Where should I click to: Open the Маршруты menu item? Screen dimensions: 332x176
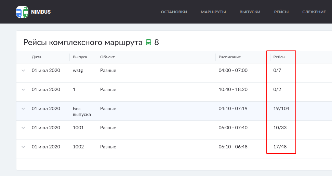pyautogui.click(x=213, y=12)
